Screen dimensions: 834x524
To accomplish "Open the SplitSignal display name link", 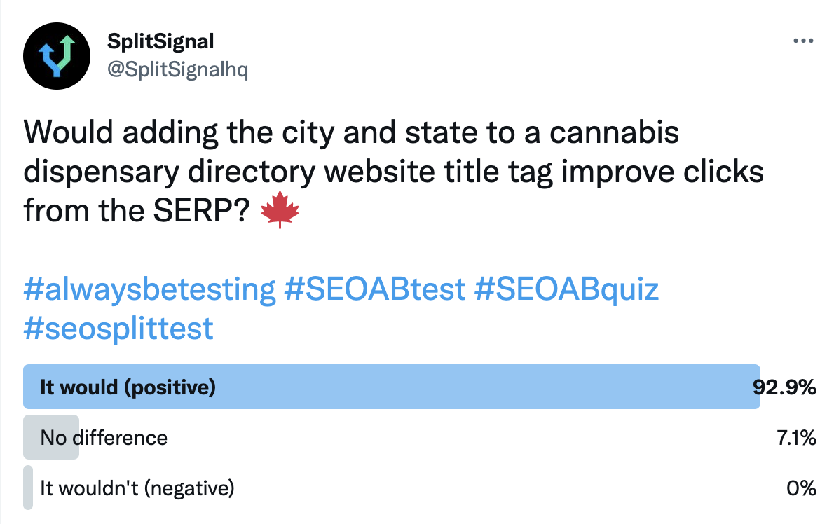I will (160, 41).
